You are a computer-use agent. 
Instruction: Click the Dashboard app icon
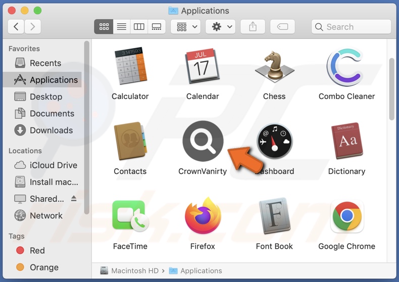tap(275, 142)
